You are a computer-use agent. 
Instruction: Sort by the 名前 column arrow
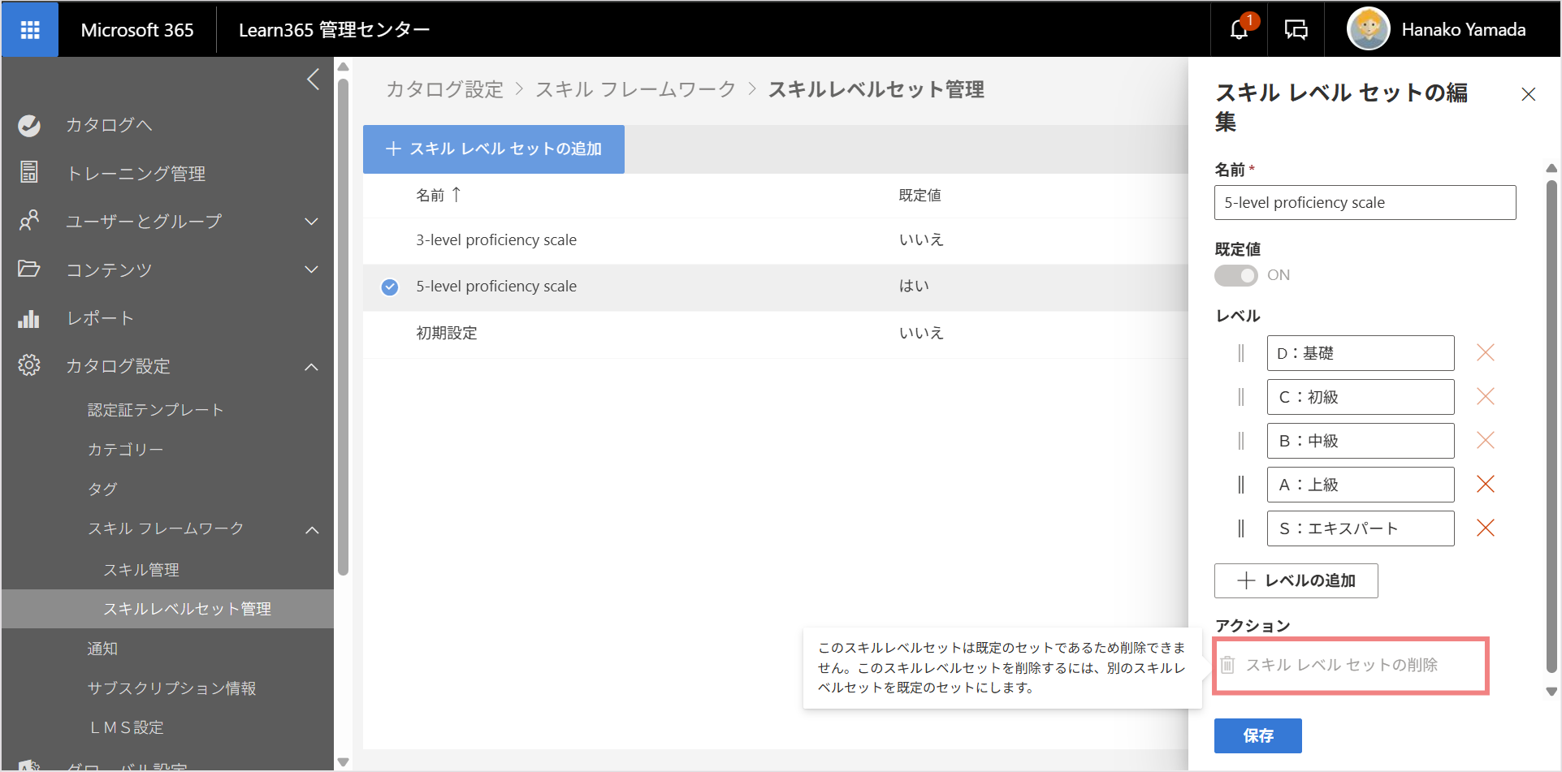coord(456,195)
